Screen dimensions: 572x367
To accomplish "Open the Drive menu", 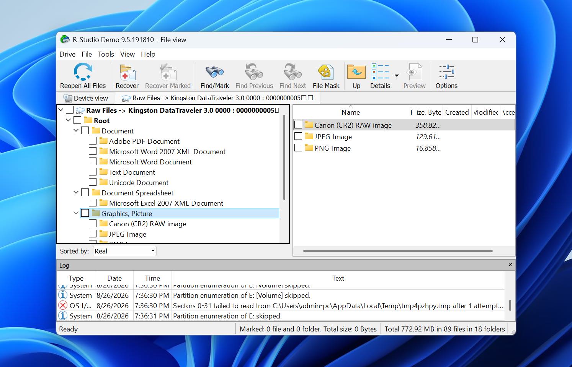I will point(67,54).
